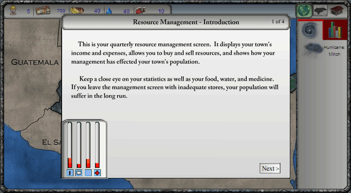Click the Guatemala label on map
351x193 pixels.
coord(35,62)
